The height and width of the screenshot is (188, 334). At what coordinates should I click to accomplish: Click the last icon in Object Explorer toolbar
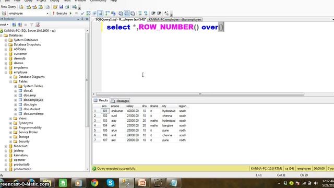38,25
